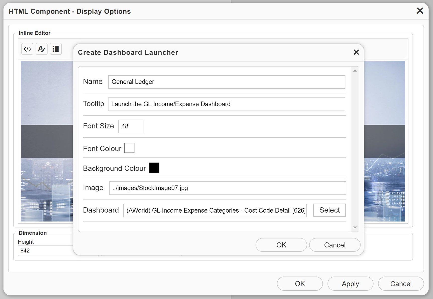Open the white Font Colour swatch
Image resolution: width=433 pixels, height=299 pixels.
point(129,148)
